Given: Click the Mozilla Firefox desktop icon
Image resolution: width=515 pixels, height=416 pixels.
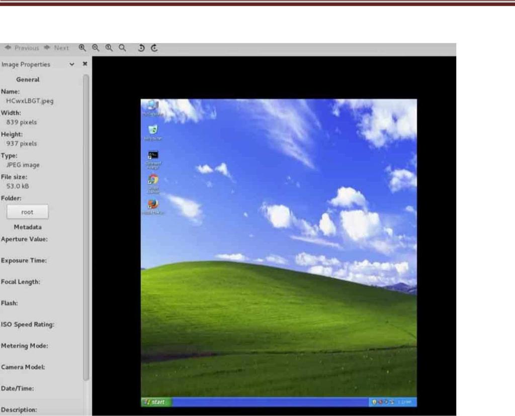Looking at the screenshot, I should coord(153,207).
